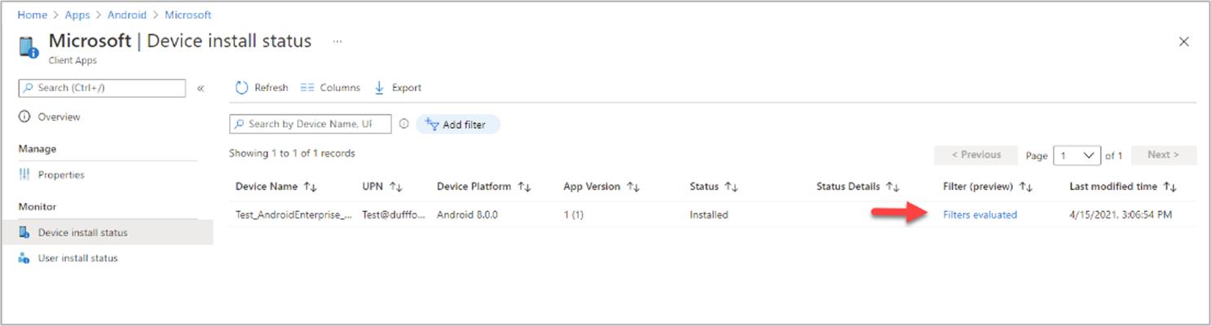Image resolution: width=1211 pixels, height=326 pixels.
Task: Open the Filters evaluated link
Action: pyautogui.click(x=980, y=215)
